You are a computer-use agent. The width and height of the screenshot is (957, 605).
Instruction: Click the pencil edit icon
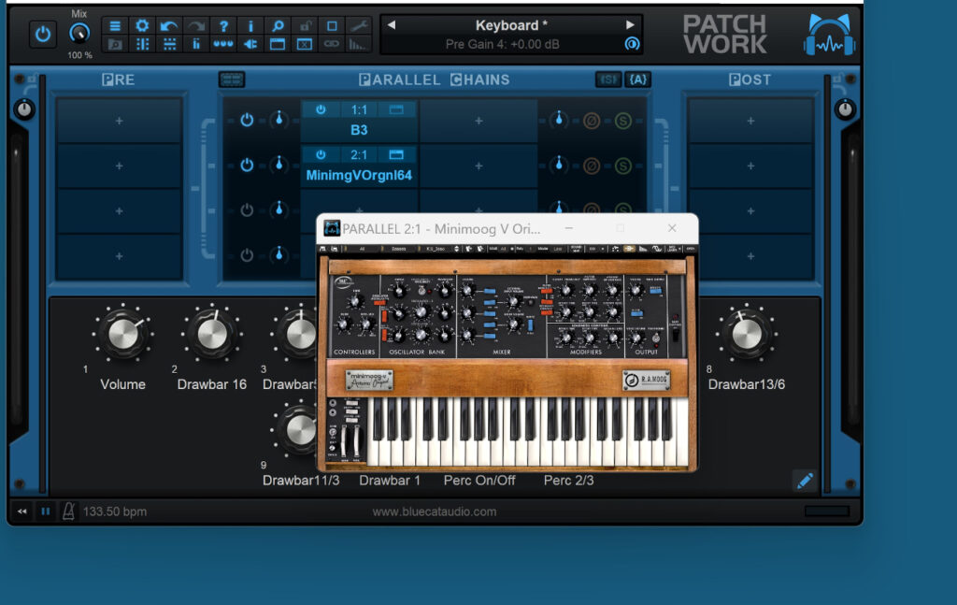tap(805, 481)
